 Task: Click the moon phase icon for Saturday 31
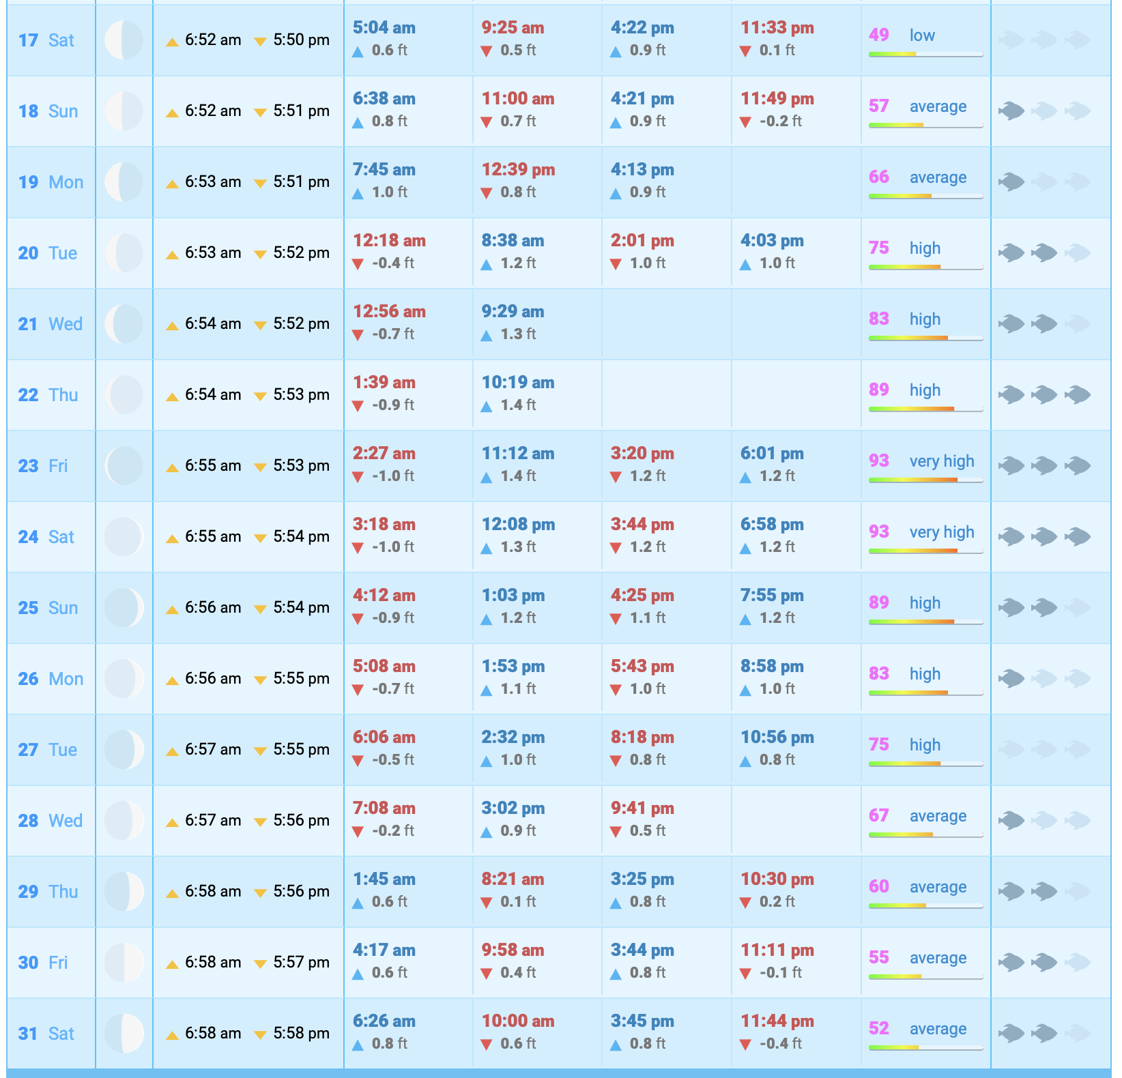tap(124, 1034)
